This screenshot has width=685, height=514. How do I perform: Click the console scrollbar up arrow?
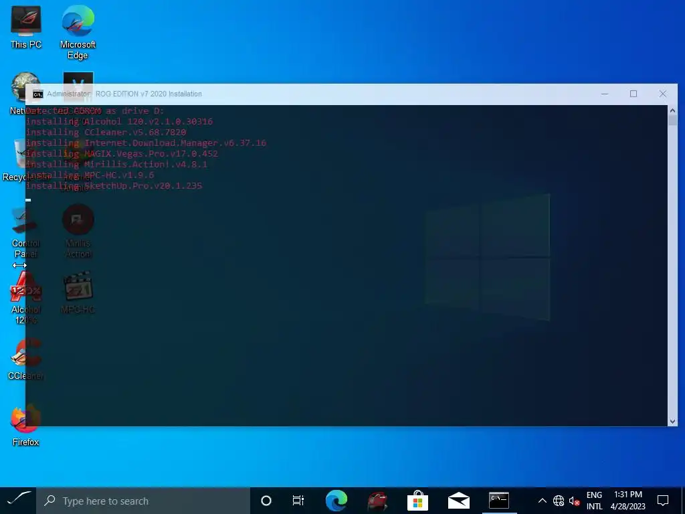[672, 110]
